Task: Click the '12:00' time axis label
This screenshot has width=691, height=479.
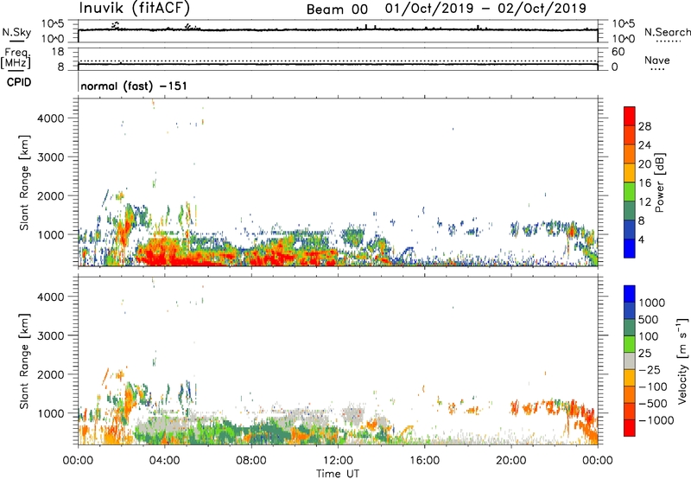Action: click(x=338, y=461)
